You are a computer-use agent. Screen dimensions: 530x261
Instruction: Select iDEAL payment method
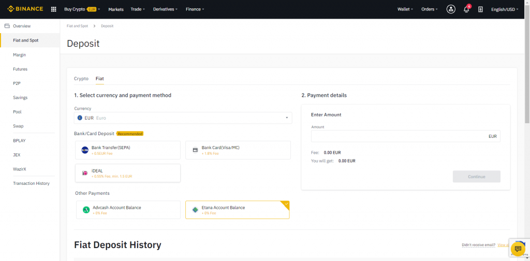click(128, 173)
